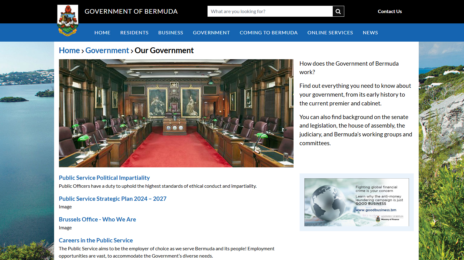Open the HOME navigation menu item
This screenshot has width=464, height=260.
(x=102, y=32)
